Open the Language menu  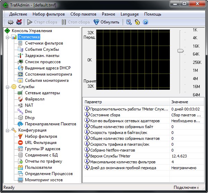pyautogui.click(x=129, y=14)
